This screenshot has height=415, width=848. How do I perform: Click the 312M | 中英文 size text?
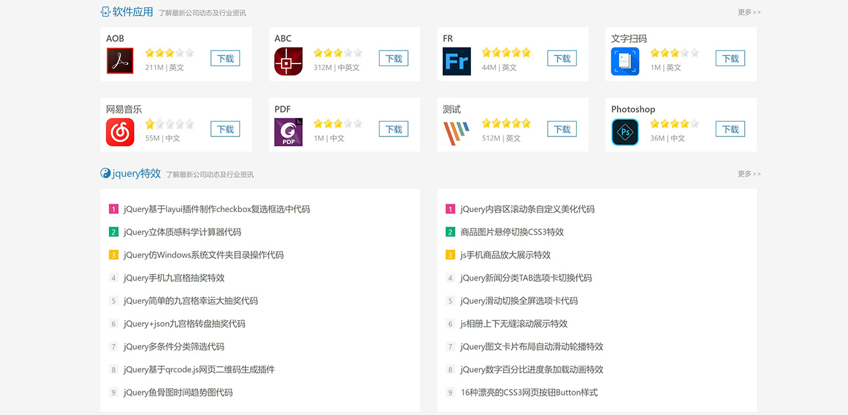[336, 67]
